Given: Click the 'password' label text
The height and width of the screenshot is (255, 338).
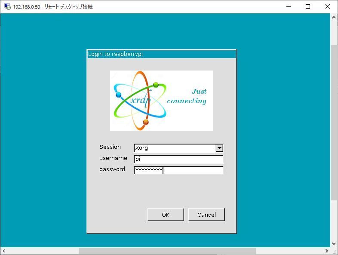Looking at the screenshot, I should [112, 169].
